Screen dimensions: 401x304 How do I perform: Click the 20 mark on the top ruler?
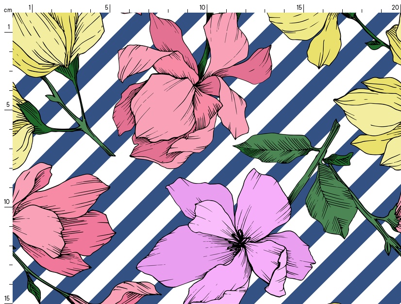click(395, 7)
